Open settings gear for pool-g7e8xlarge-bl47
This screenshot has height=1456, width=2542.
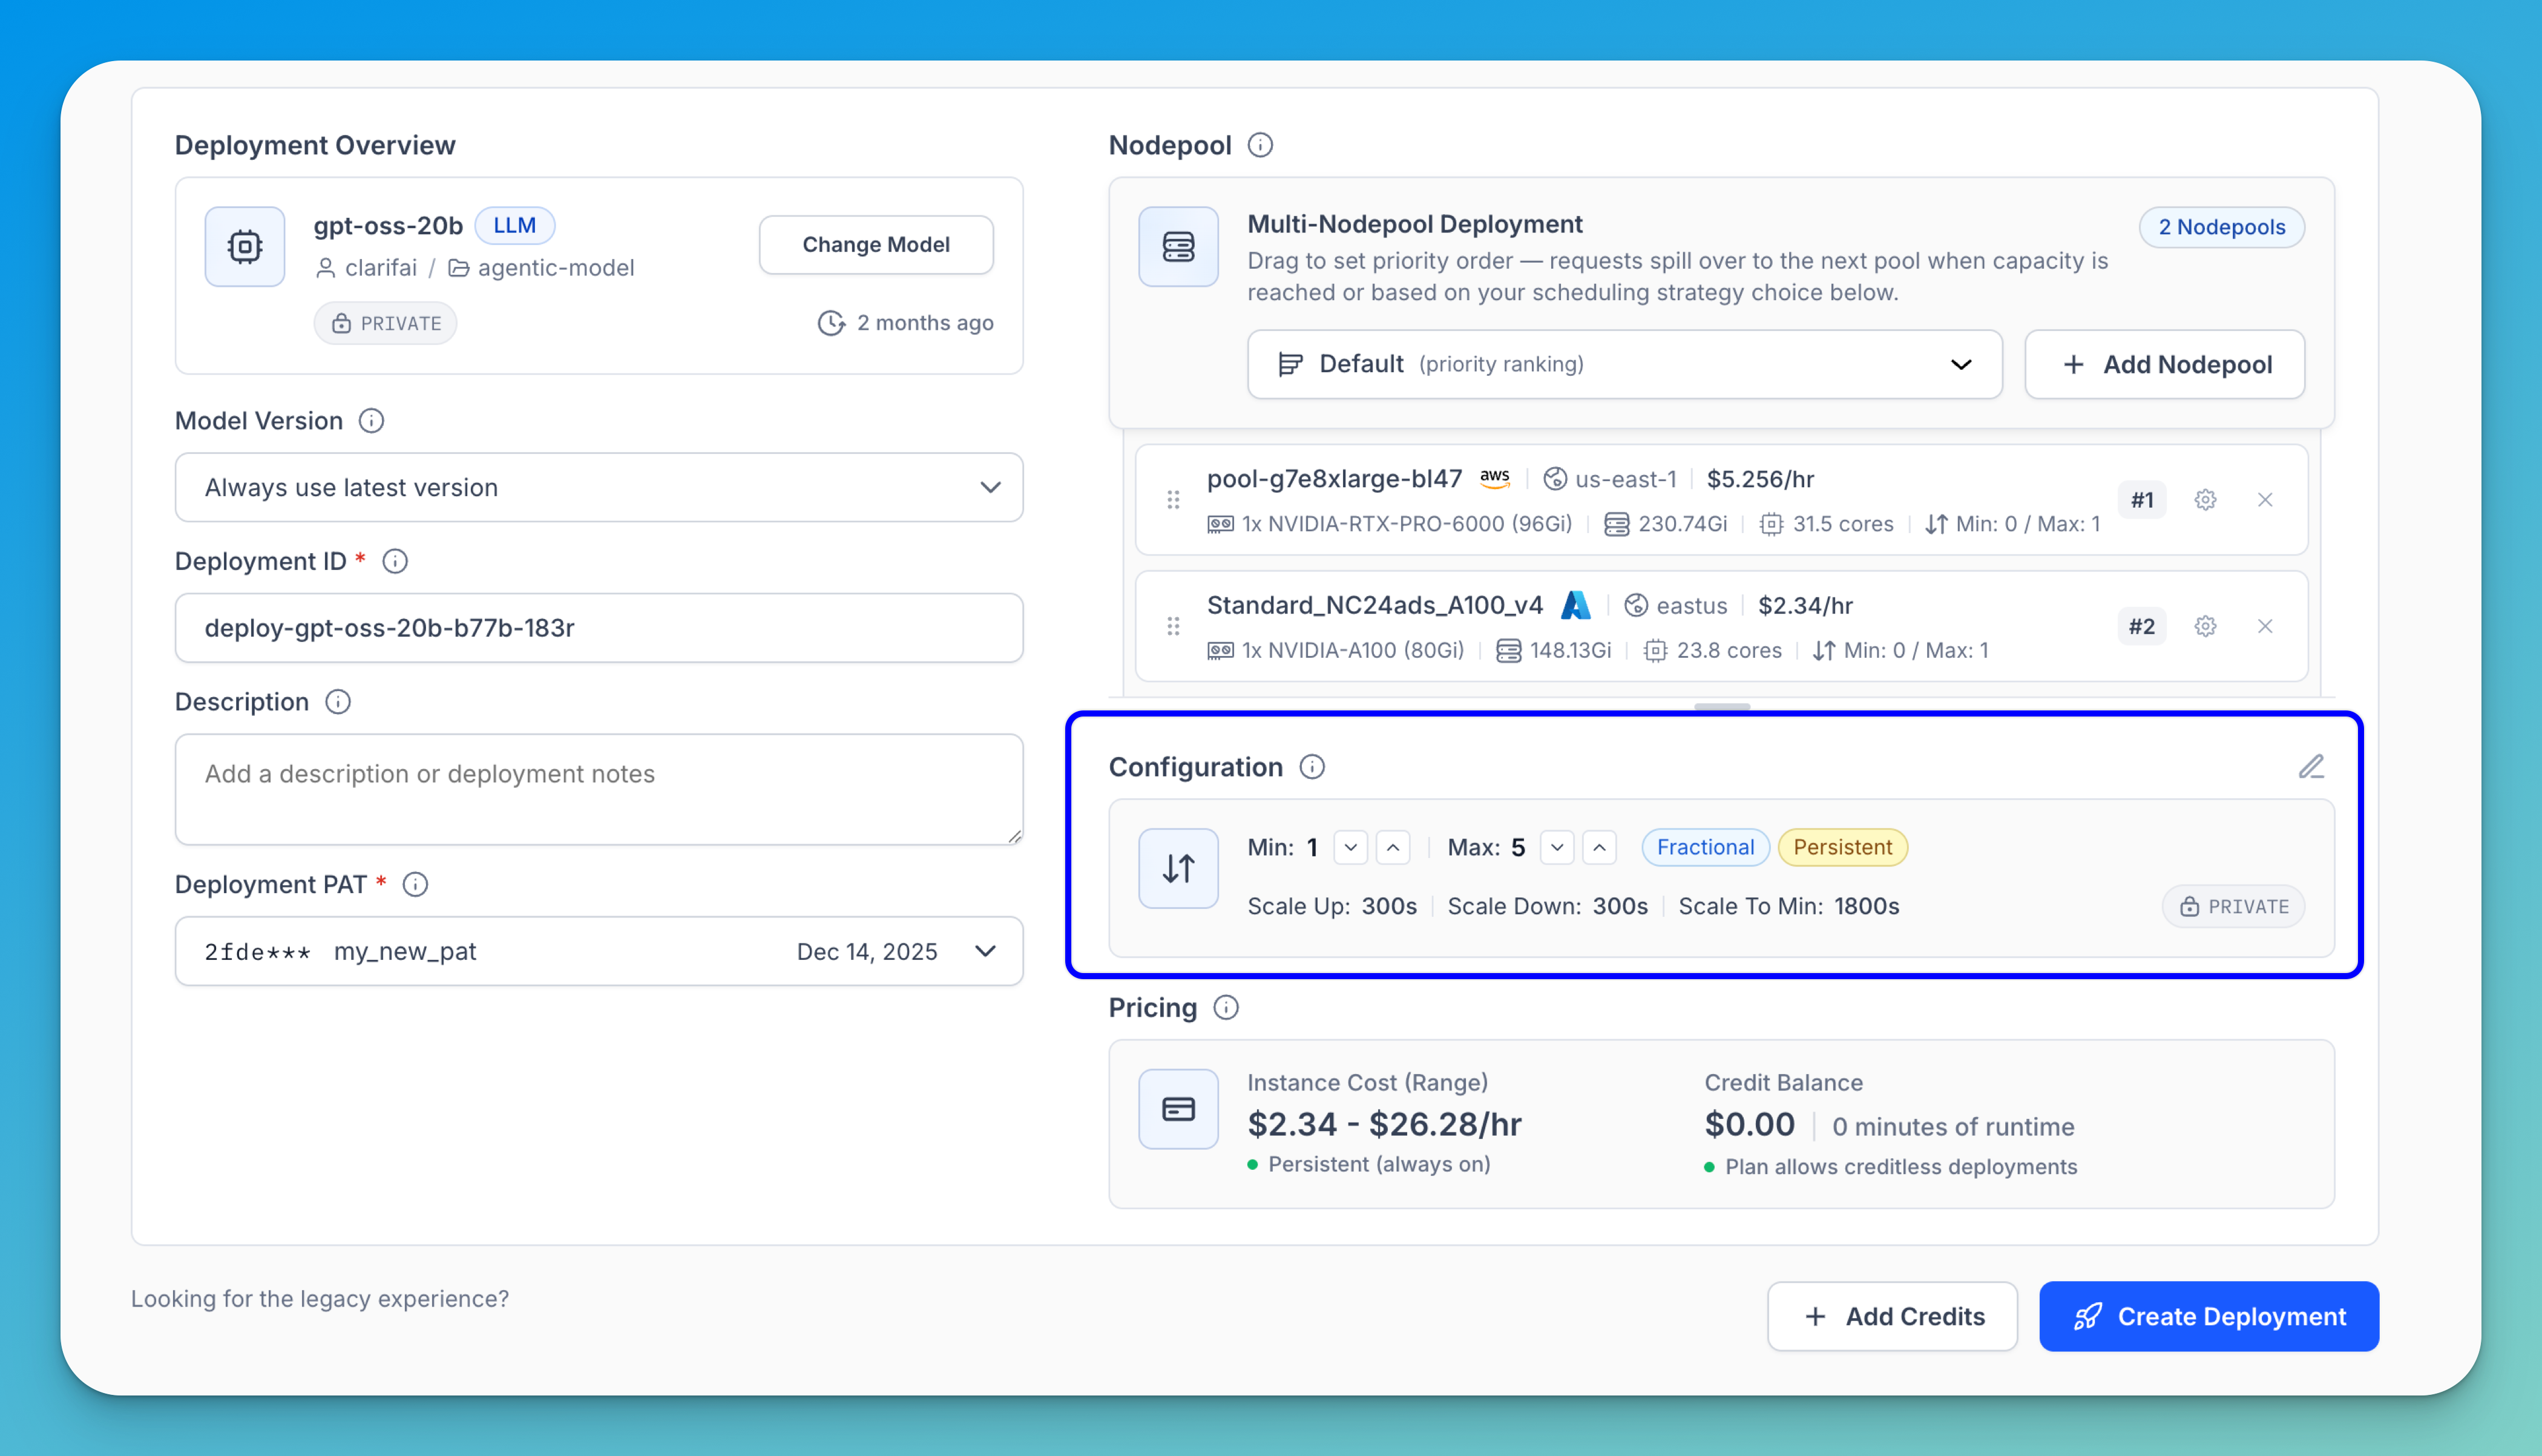pyautogui.click(x=2205, y=500)
